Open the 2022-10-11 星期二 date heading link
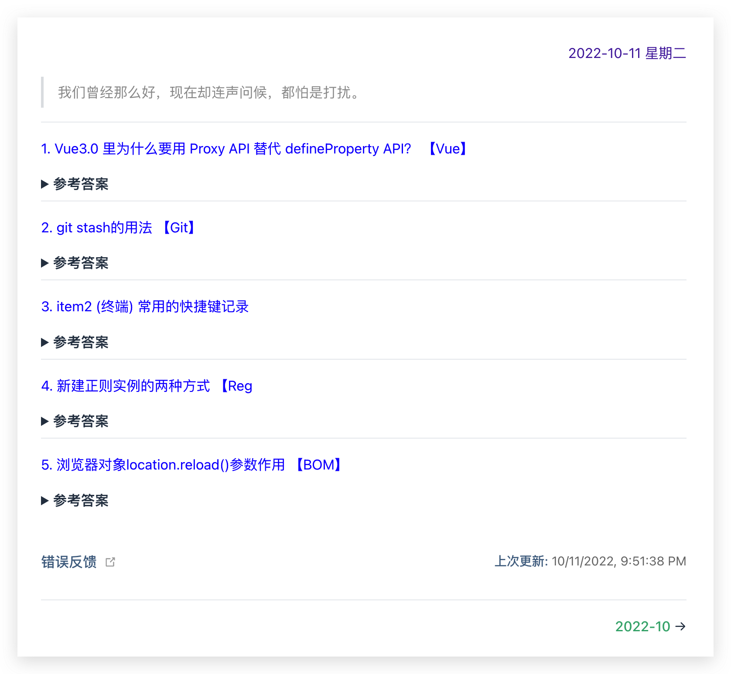The image size is (731, 674). tap(627, 53)
